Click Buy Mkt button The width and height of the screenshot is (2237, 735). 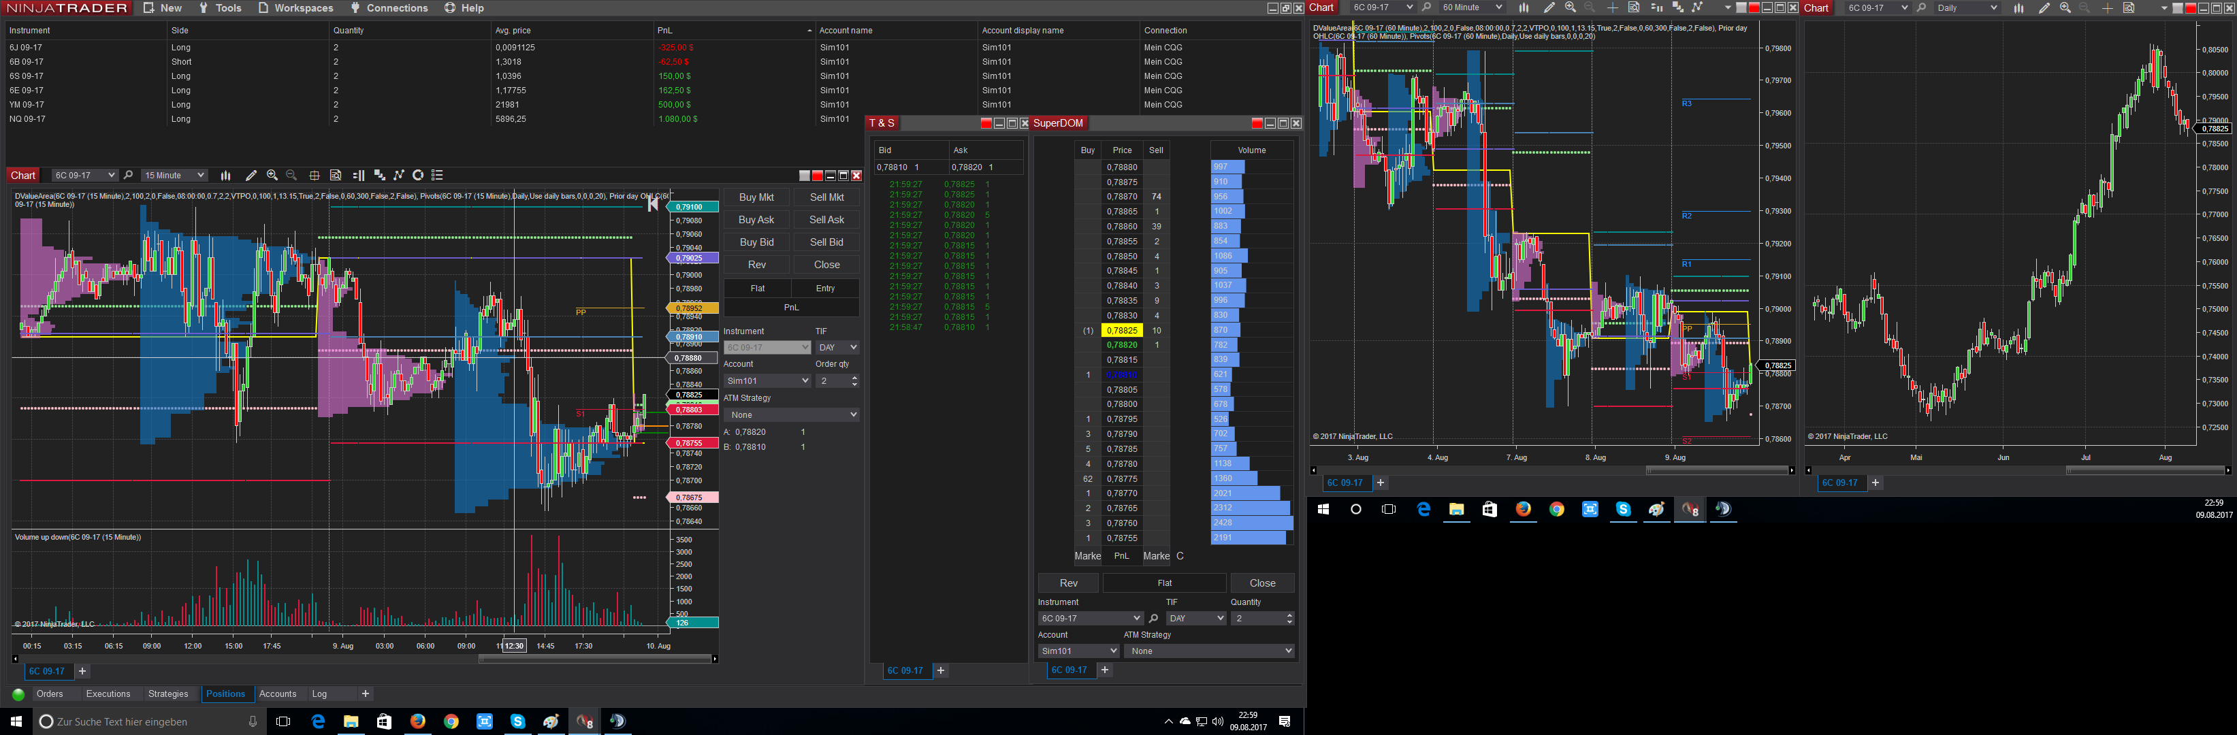(756, 198)
